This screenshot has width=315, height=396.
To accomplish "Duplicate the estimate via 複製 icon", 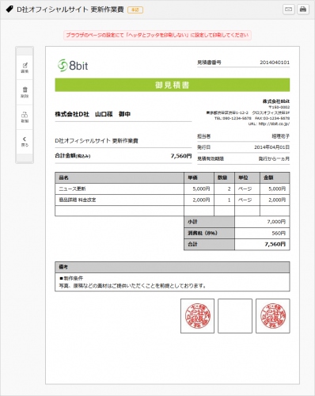I will [x=25, y=117].
